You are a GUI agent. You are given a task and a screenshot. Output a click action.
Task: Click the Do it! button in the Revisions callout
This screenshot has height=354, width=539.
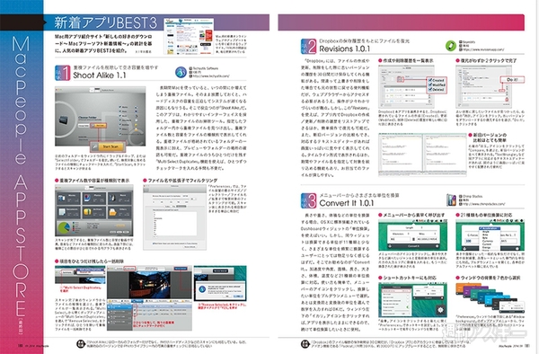tap(511, 80)
